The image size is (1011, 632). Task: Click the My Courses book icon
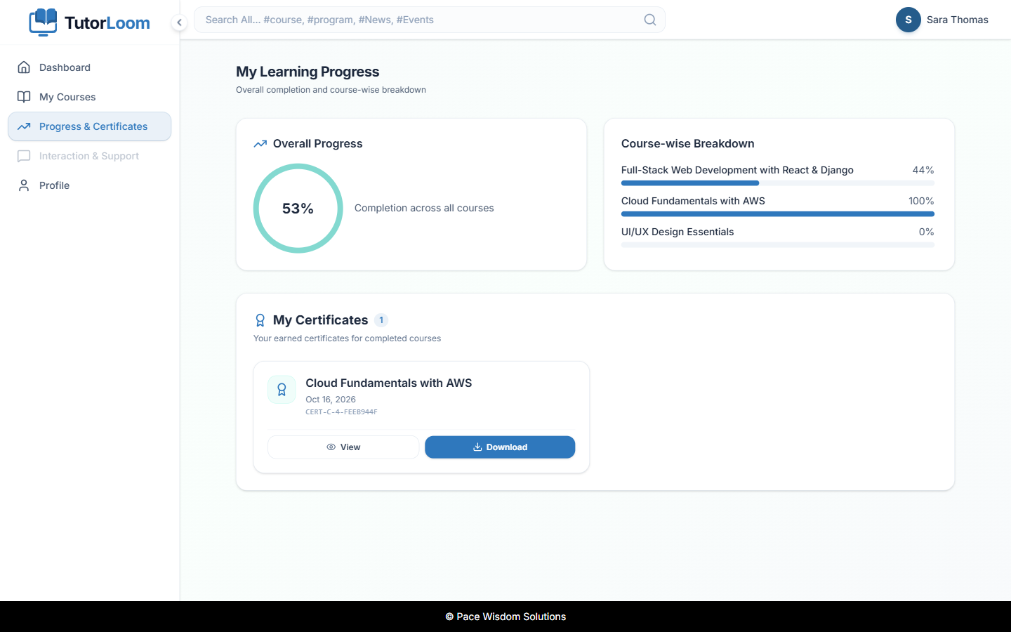[x=24, y=97]
